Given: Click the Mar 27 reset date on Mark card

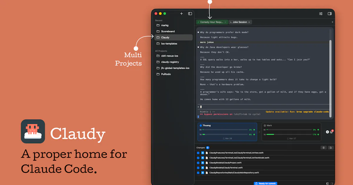Looking at the screenshot, I should (292, 138).
